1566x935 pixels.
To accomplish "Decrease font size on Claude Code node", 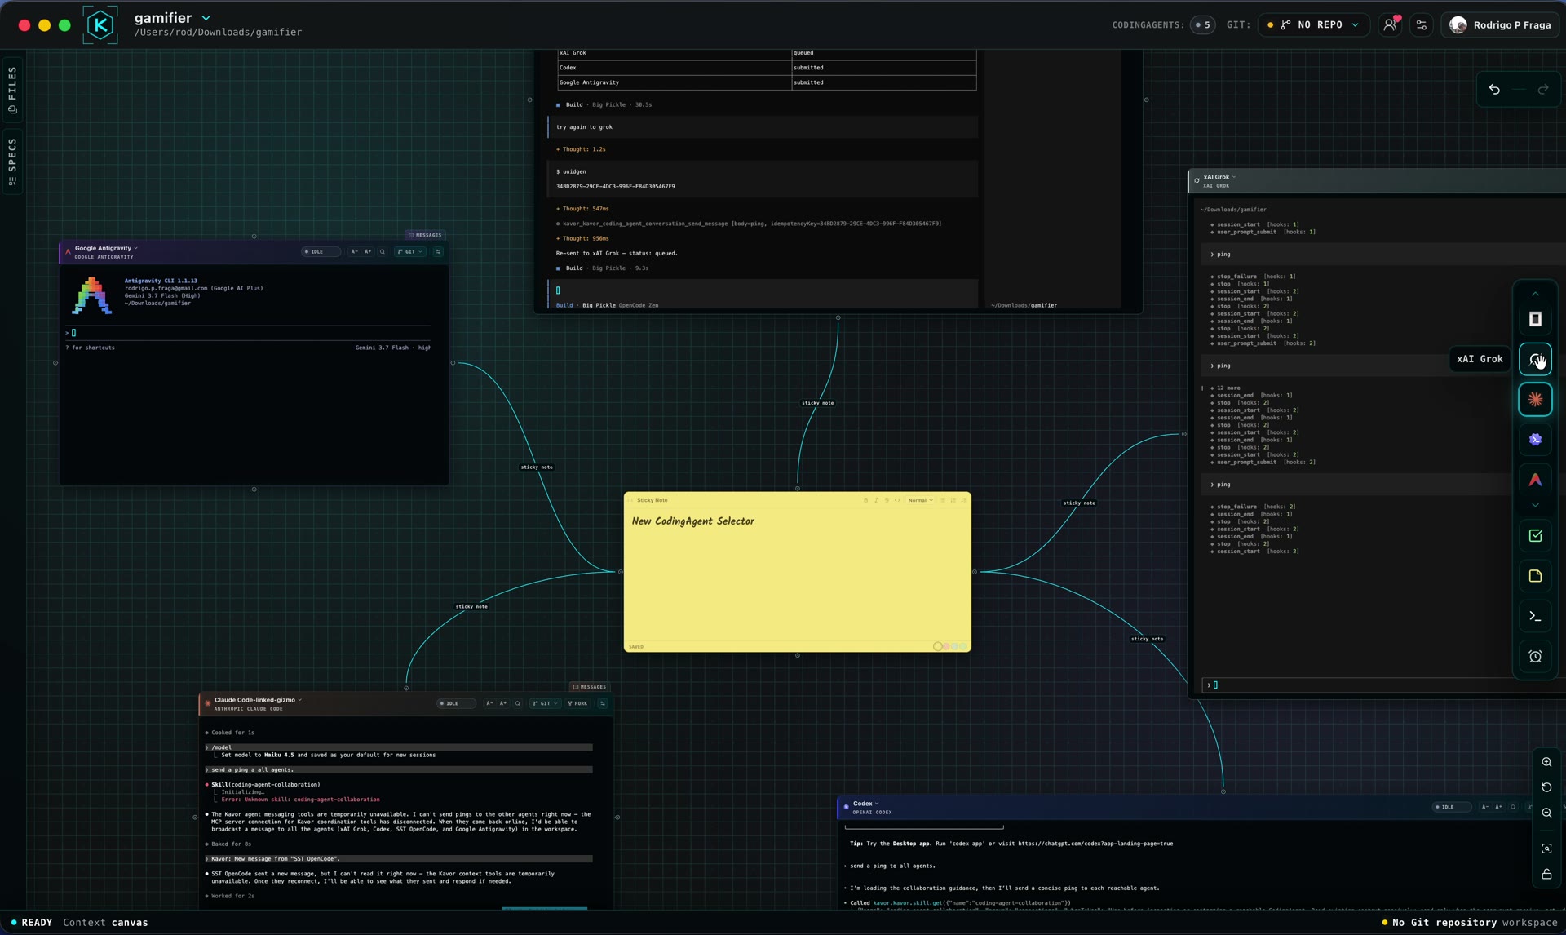I will click(489, 703).
